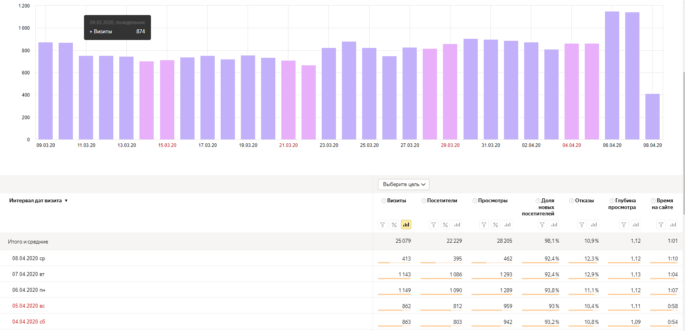685x331 pixels.
Task: Click bounce rate 10,8 % for 04.04.2020
Action: pos(592,322)
